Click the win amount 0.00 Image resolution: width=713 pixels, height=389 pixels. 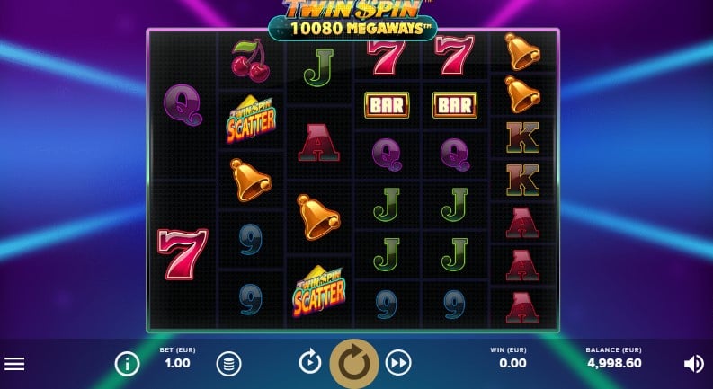point(512,363)
